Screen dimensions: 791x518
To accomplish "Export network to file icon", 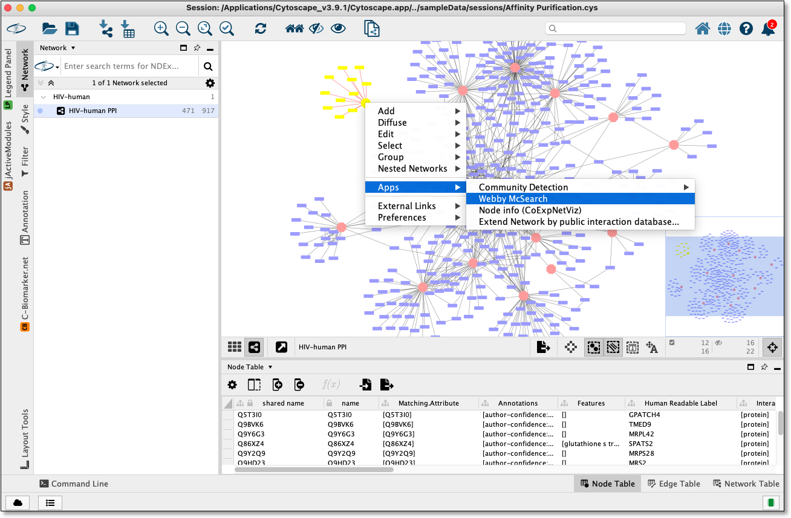I will (543, 347).
